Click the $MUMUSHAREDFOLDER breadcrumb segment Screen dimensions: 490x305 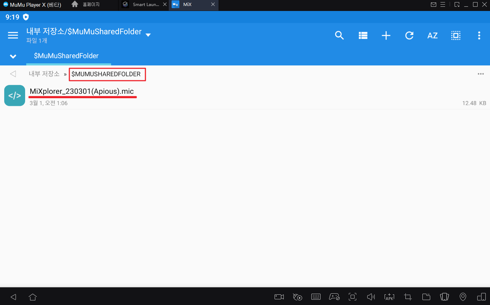pos(106,74)
